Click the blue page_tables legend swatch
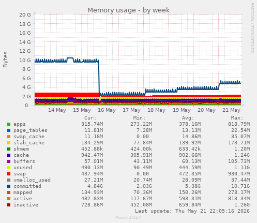 (x=9, y=130)
